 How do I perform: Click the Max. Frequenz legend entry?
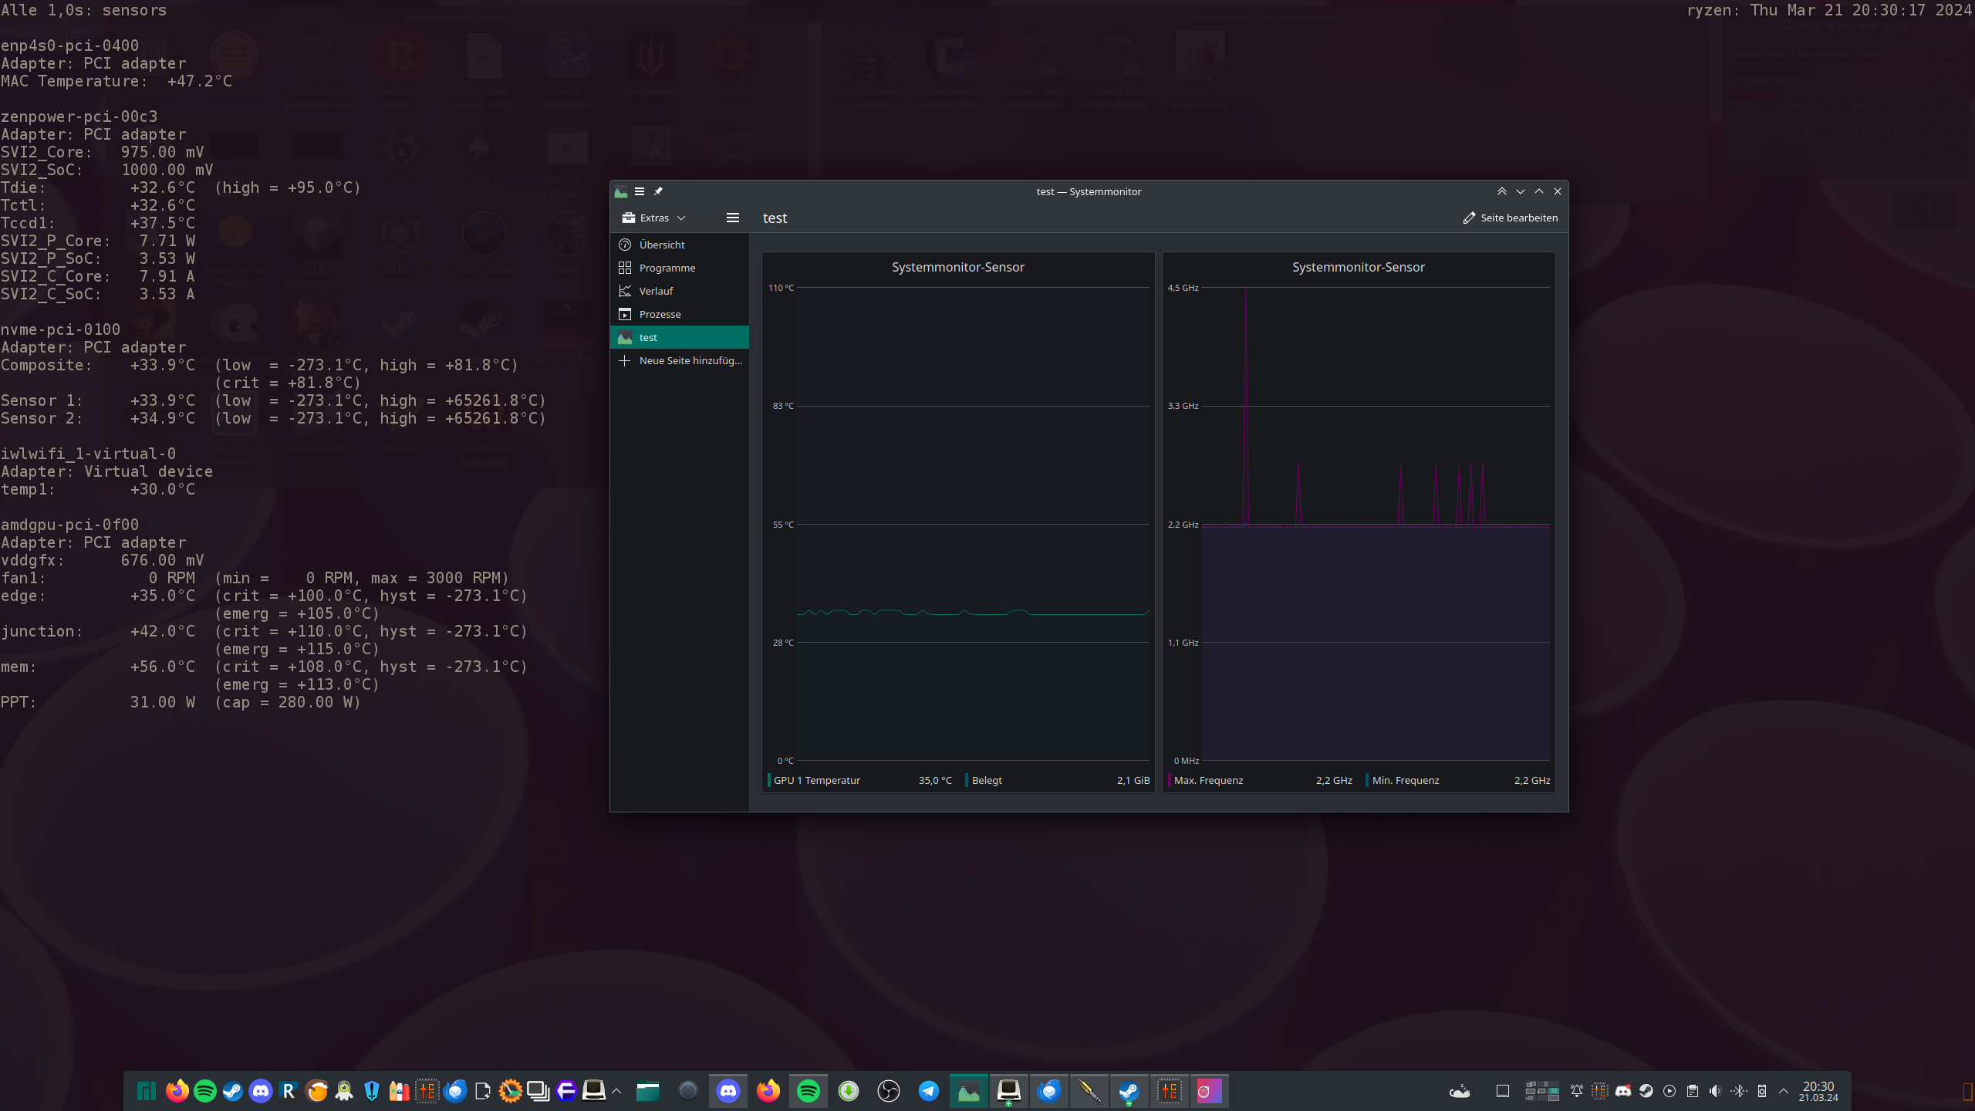(1208, 780)
